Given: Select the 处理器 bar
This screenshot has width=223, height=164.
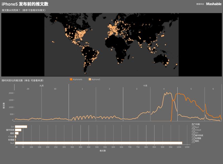Looking at the screenshot, I should click(x=16, y=139).
